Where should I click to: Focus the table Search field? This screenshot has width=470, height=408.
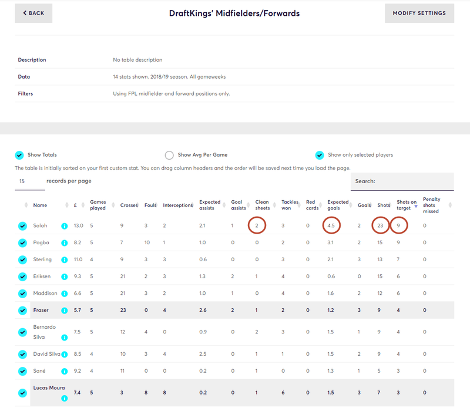(x=402, y=181)
